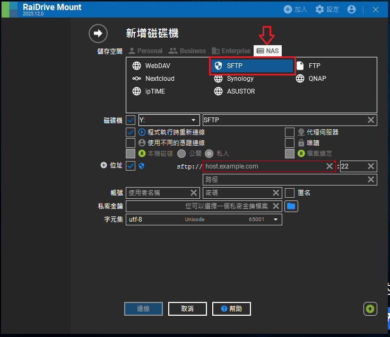The height and width of the screenshot is (337, 390).
Task: Click the plus icon beside 位址
Action: tap(103, 165)
